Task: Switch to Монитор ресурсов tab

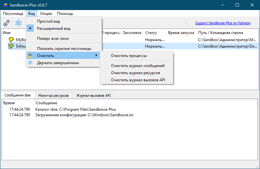Action: [x=53, y=96]
